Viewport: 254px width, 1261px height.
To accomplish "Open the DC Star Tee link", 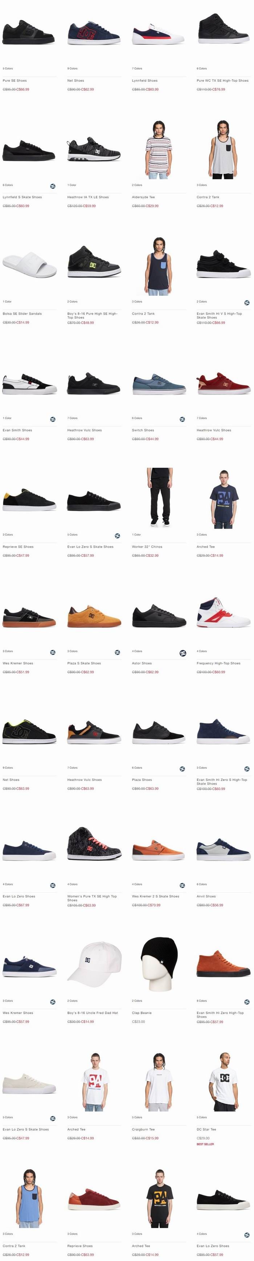I will point(206,1129).
